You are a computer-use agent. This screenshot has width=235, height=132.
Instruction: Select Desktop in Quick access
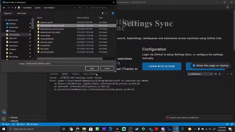(12, 23)
